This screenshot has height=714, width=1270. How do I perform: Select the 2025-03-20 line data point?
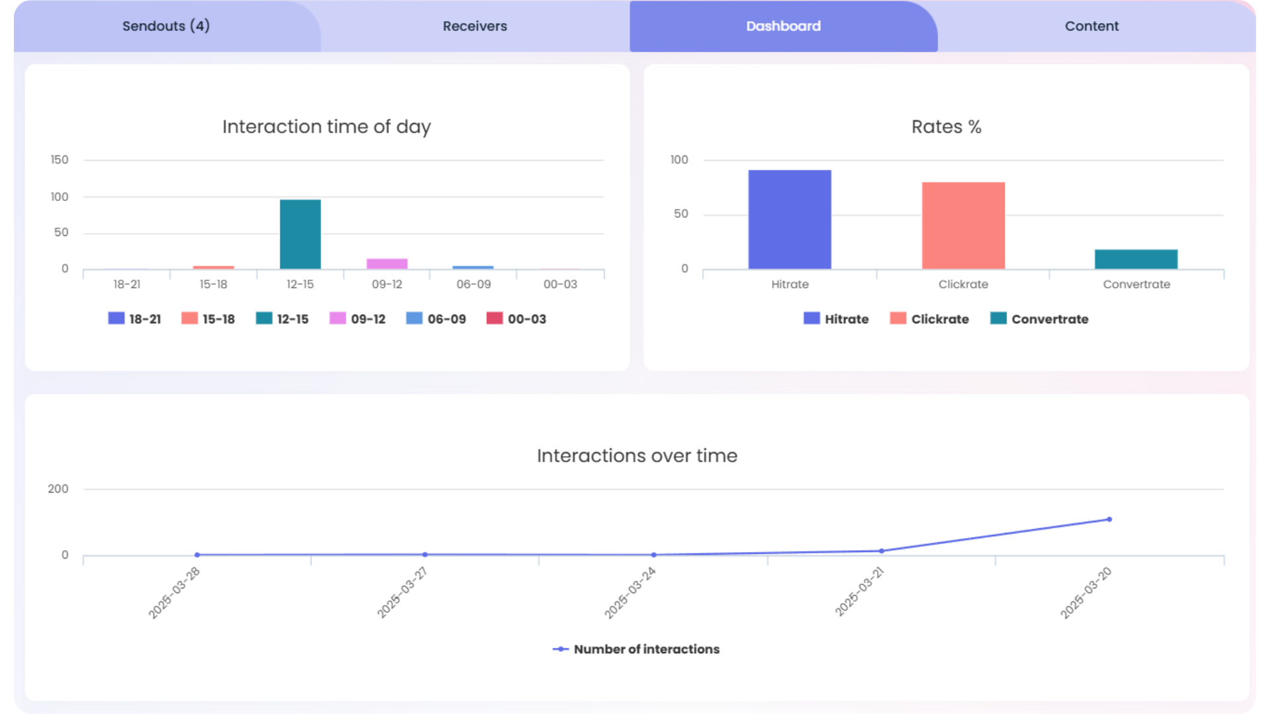click(1109, 520)
